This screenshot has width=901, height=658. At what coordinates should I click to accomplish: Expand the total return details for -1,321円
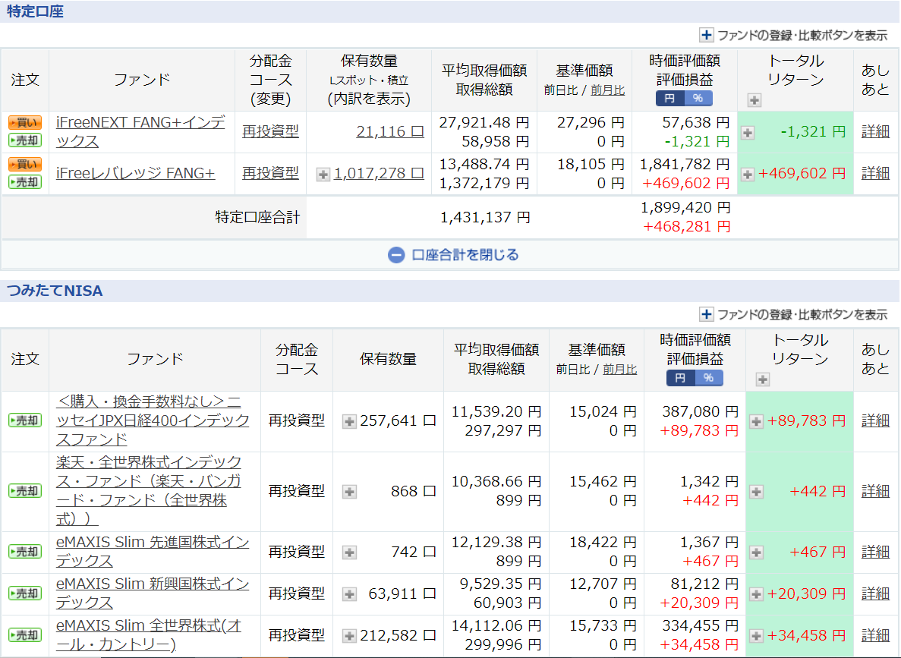[x=748, y=133]
